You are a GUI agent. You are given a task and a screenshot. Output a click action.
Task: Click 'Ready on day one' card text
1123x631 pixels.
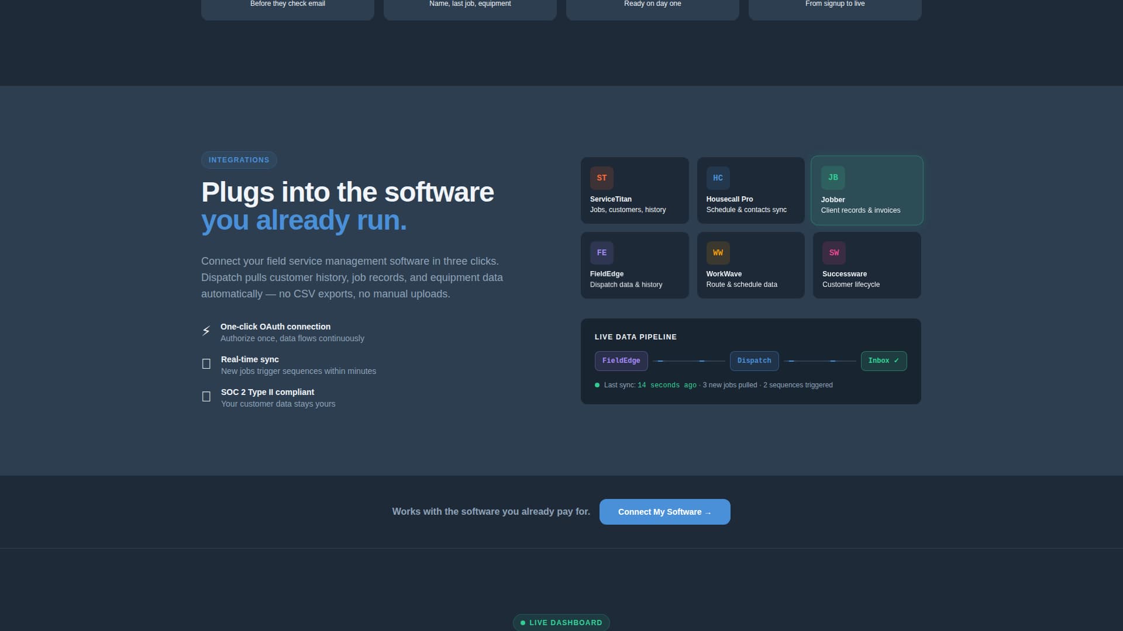[x=653, y=4]
